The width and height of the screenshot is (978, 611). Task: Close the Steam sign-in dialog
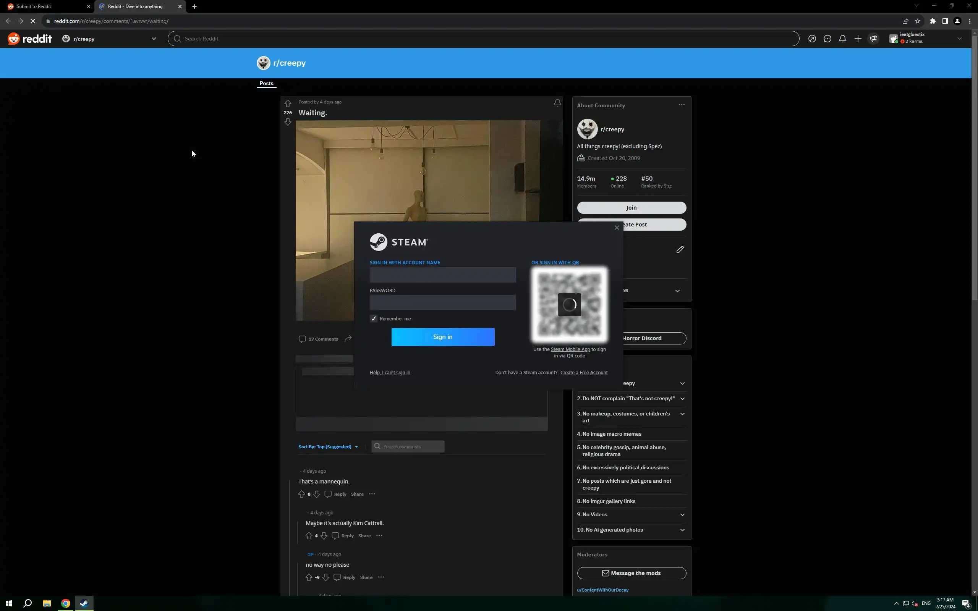tap(616, 228)
